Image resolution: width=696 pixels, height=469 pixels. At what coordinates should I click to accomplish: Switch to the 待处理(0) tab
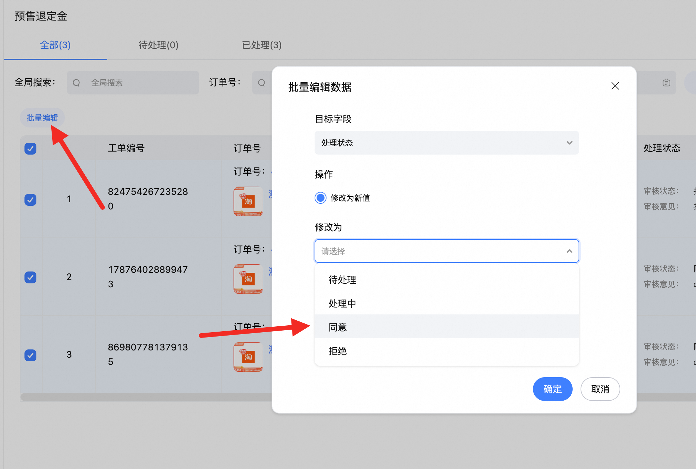[x=158, y=45]
